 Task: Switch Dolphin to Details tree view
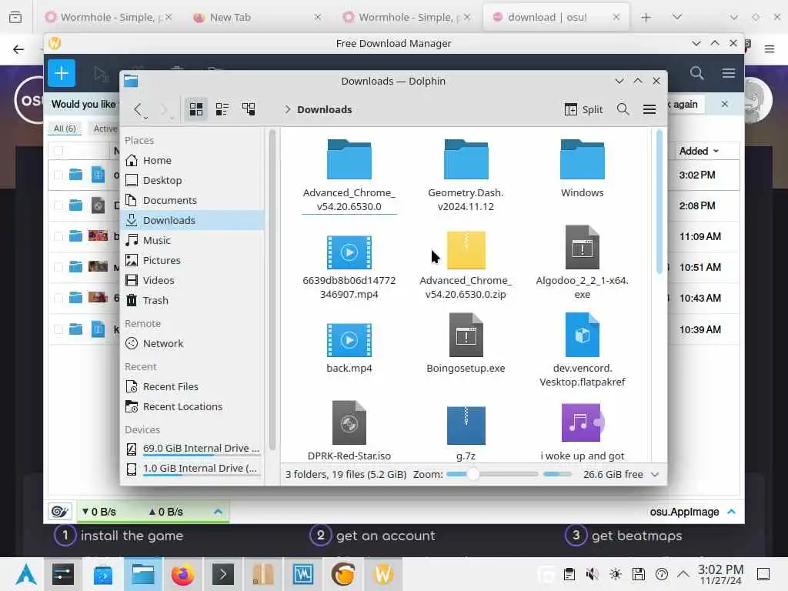tap(249, 109)
